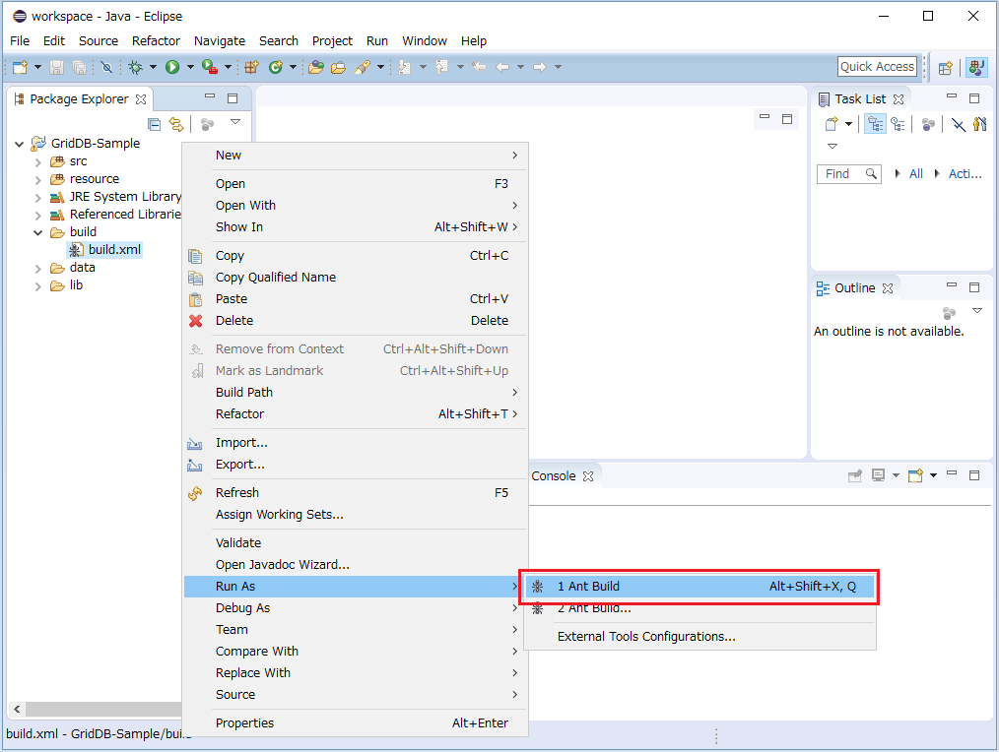
Task: Click the Open Perspective icon
Action: 946,68
